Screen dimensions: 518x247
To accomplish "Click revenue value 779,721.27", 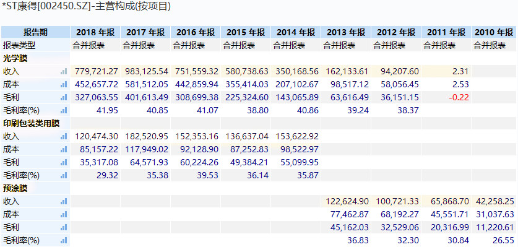I will coord(97,71).
